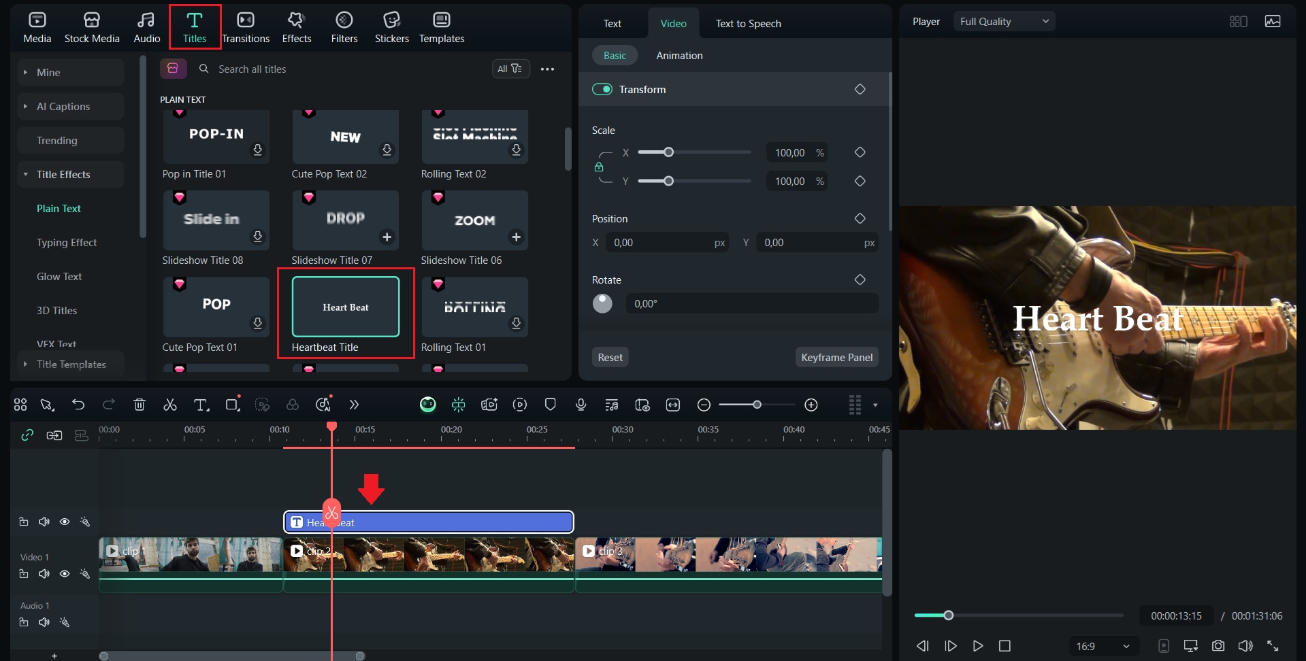Take a snapshot with the camera icon

point(1218,645)
